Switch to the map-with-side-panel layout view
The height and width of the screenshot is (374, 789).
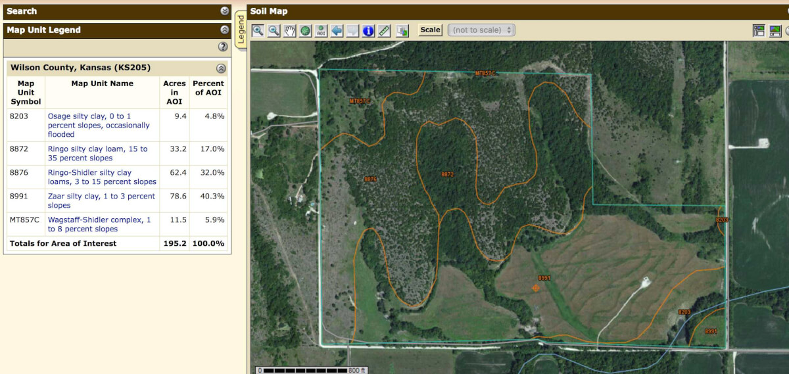click(759, 30)
